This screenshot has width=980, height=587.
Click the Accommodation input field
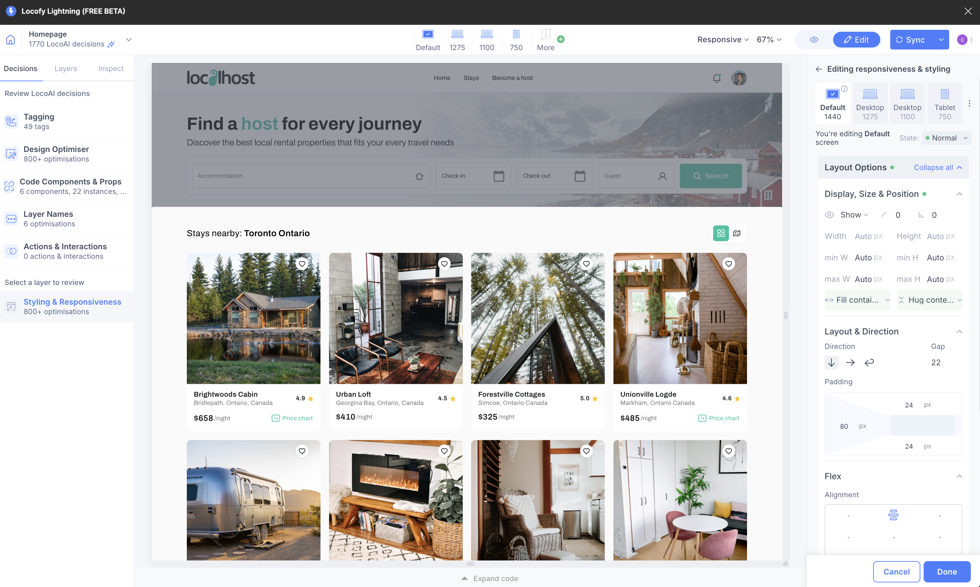(x=311, y=176)
